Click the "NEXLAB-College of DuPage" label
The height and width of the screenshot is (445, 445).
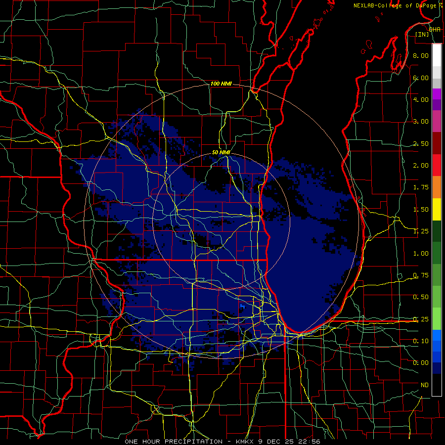(395, 5)
